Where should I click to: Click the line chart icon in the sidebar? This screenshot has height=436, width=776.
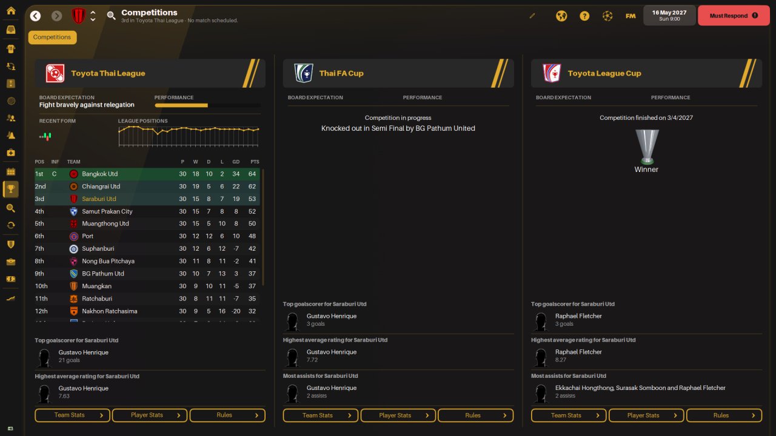[11, 298]
